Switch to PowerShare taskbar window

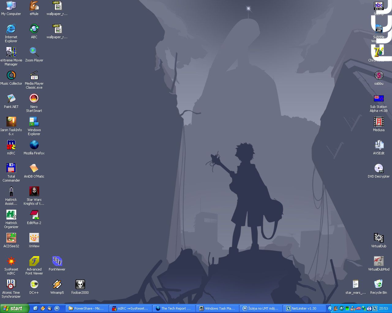click(87, 308)
